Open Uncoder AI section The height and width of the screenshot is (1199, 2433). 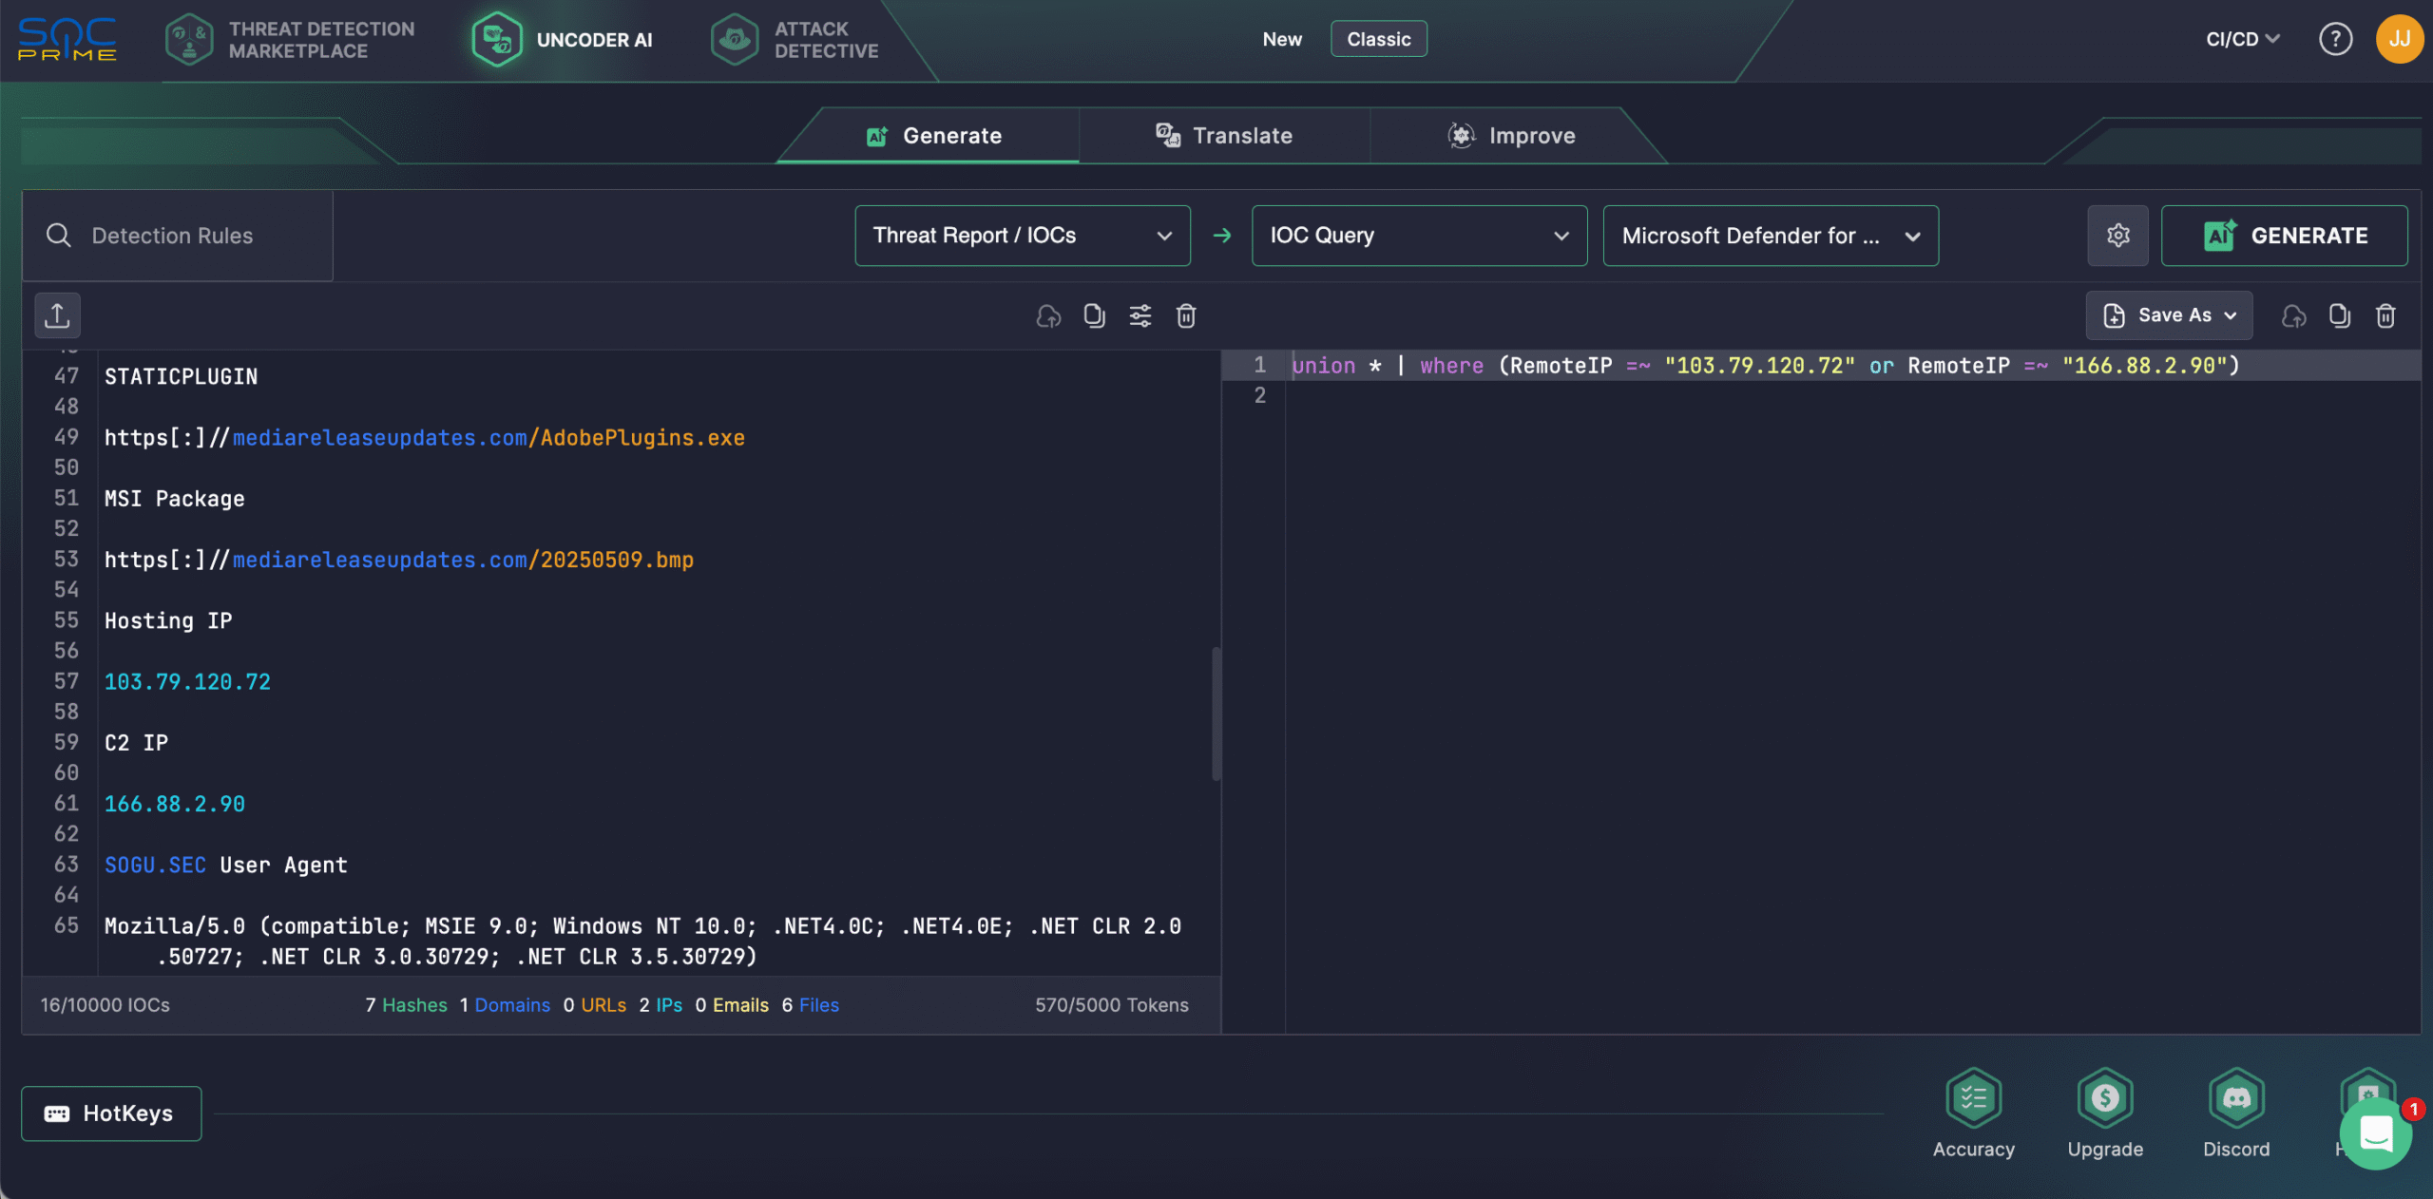pyautogui.click(x=563, y=40)
